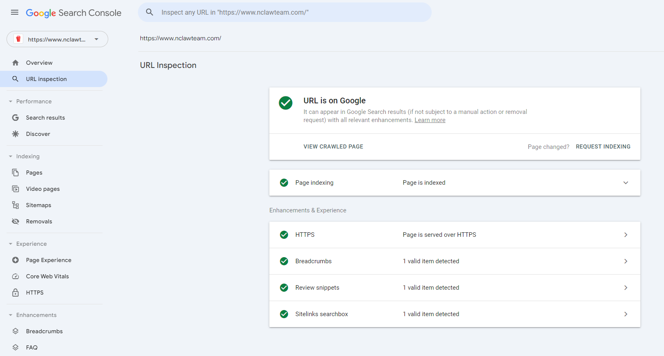Click the Pages document icon

click(15, 173)
